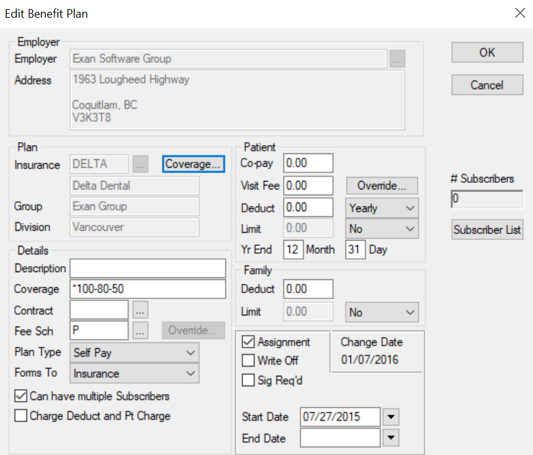Enable the Sig Req'd checkbox
The width and height of the screenshot is (533, 455).
click(249, 380)
